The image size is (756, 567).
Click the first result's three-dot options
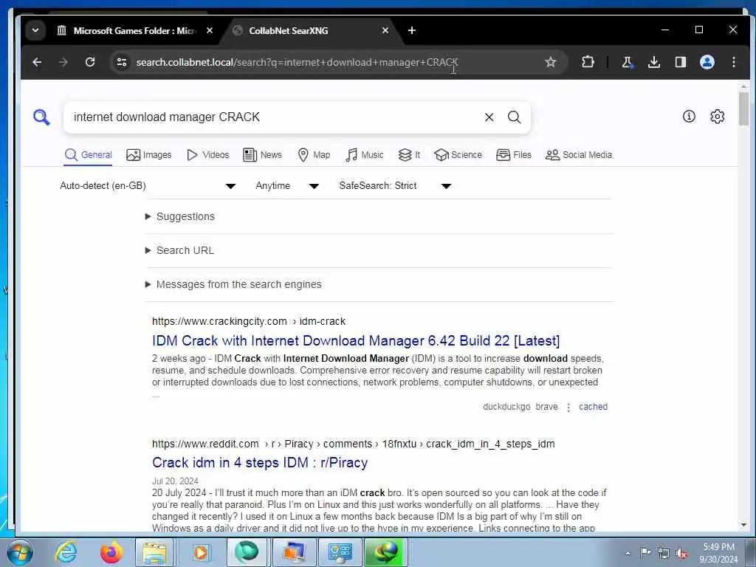coord(568,408)
